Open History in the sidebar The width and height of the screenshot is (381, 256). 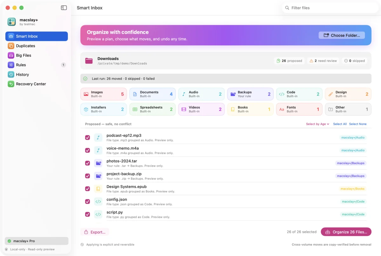[37, 74]
